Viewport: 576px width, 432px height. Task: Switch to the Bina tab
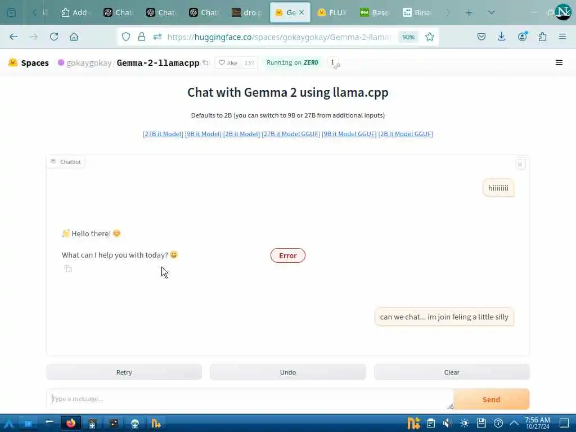[417, 12]
